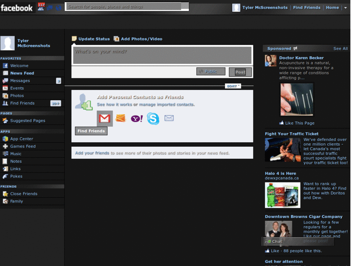The width and height of the screenshot is (355, 266).
Task: Choose Skype contact import icon
Action: pyautogui.click(x=153, y=118)
